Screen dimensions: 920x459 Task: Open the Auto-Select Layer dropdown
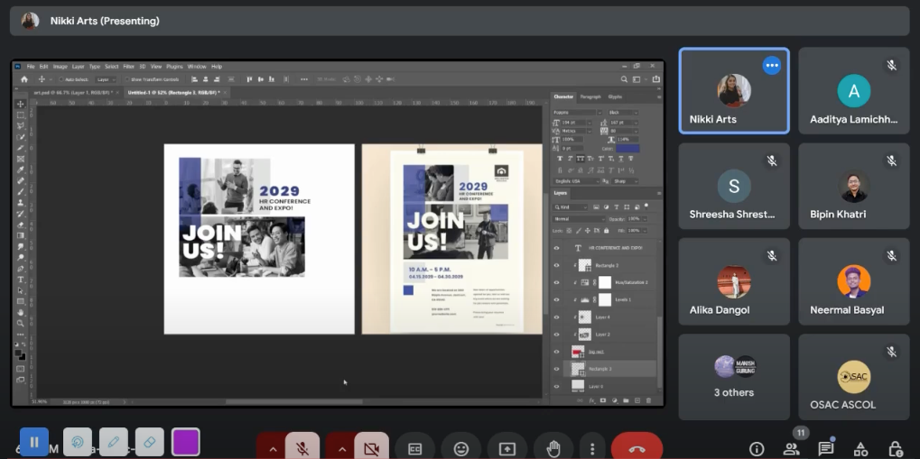click(x=106, y=79)
